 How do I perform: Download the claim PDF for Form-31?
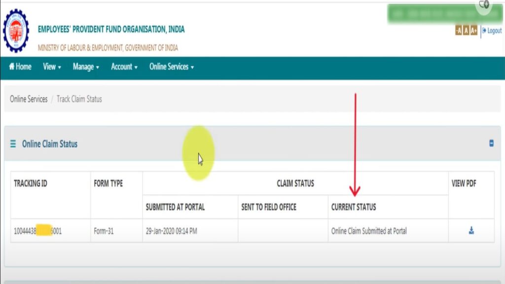471,231
